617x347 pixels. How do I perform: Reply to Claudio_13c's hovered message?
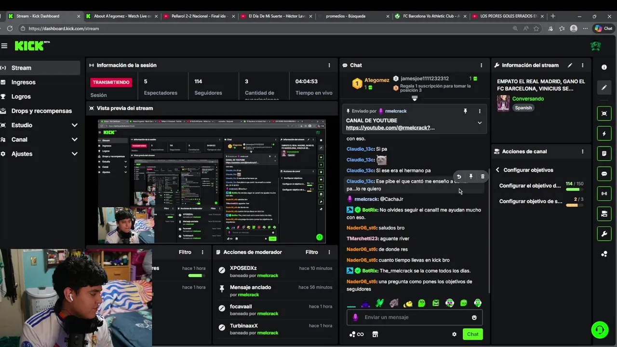point(459,177)
